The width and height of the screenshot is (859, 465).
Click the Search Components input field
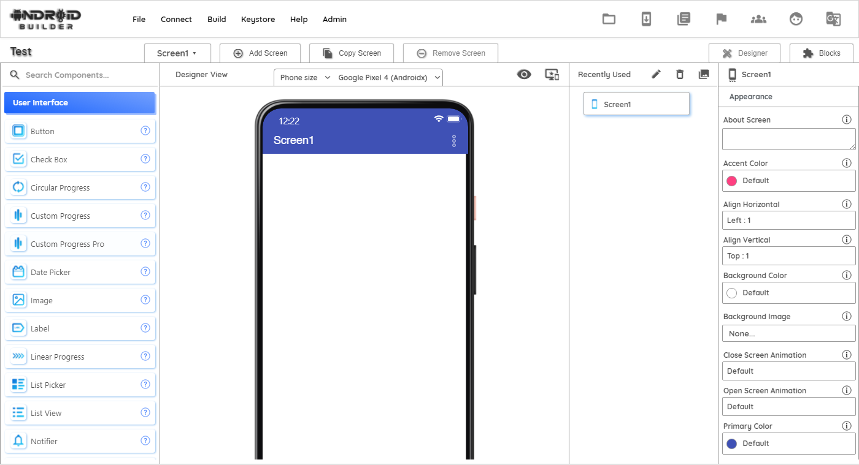coord(80,74)
